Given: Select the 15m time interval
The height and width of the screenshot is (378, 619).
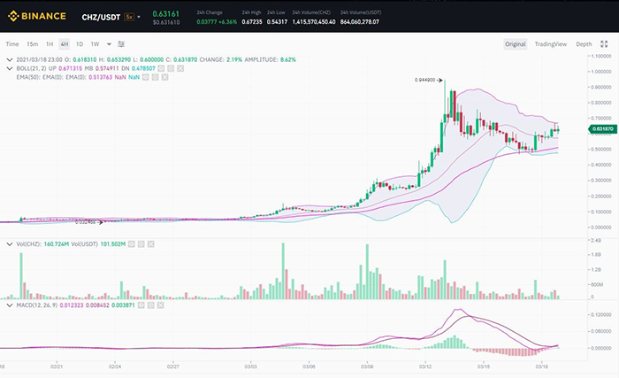Looking at the screenshot, I should point(32,43).
